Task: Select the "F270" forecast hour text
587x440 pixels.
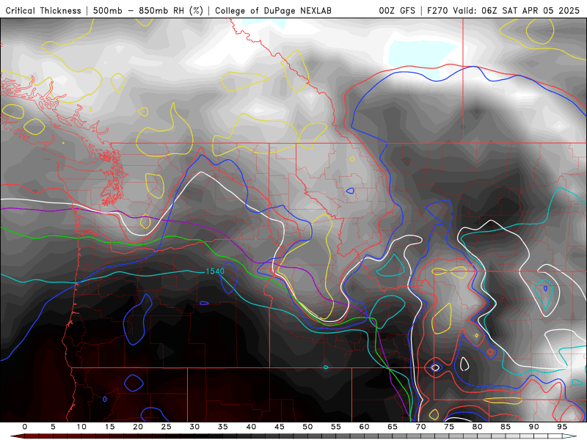Action: 437,11
